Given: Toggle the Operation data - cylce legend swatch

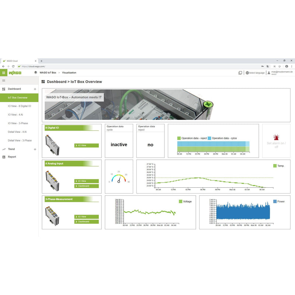Looking at the screenshot, I should pyautogui.click(x=209, y=138).
